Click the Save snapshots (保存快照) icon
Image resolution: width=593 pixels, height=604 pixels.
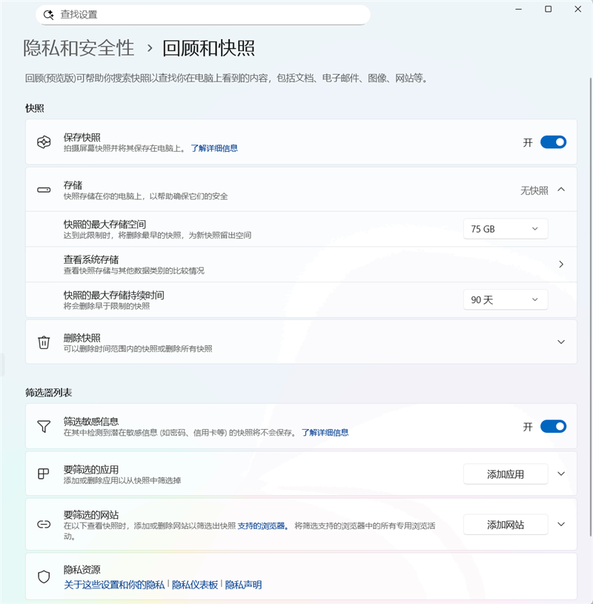click(x=44, y=142)
